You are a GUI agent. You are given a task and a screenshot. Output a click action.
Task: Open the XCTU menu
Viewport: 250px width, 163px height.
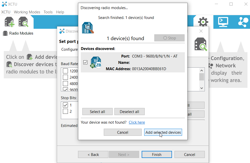[x=6, y=12]
